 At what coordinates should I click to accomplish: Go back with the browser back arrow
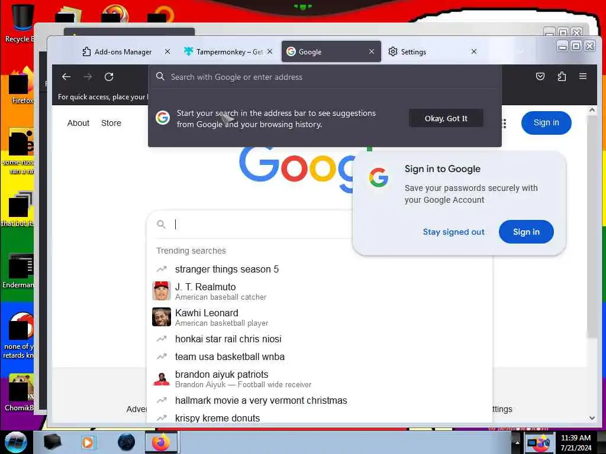pos(66,77)
